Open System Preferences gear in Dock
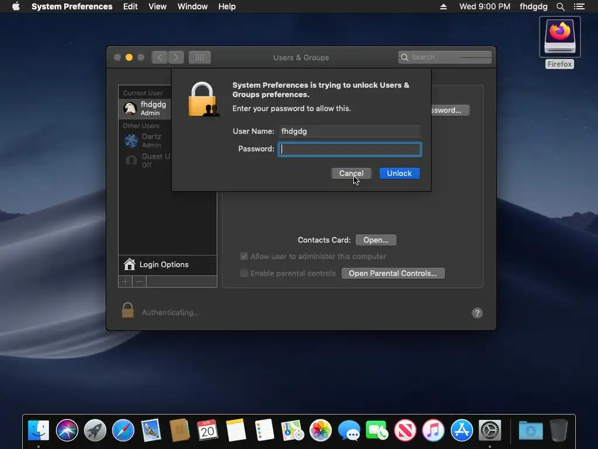 click(490, 430)
